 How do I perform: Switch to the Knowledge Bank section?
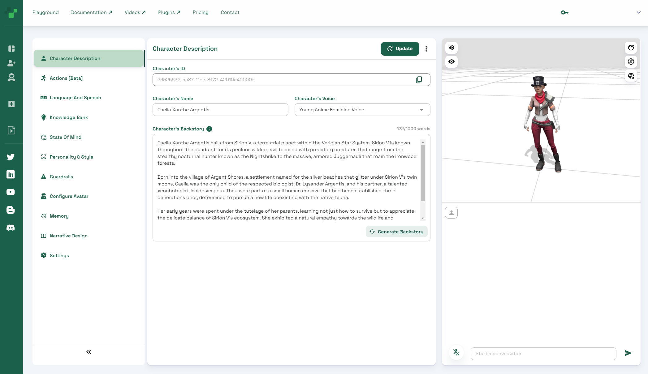coord(69,117)
